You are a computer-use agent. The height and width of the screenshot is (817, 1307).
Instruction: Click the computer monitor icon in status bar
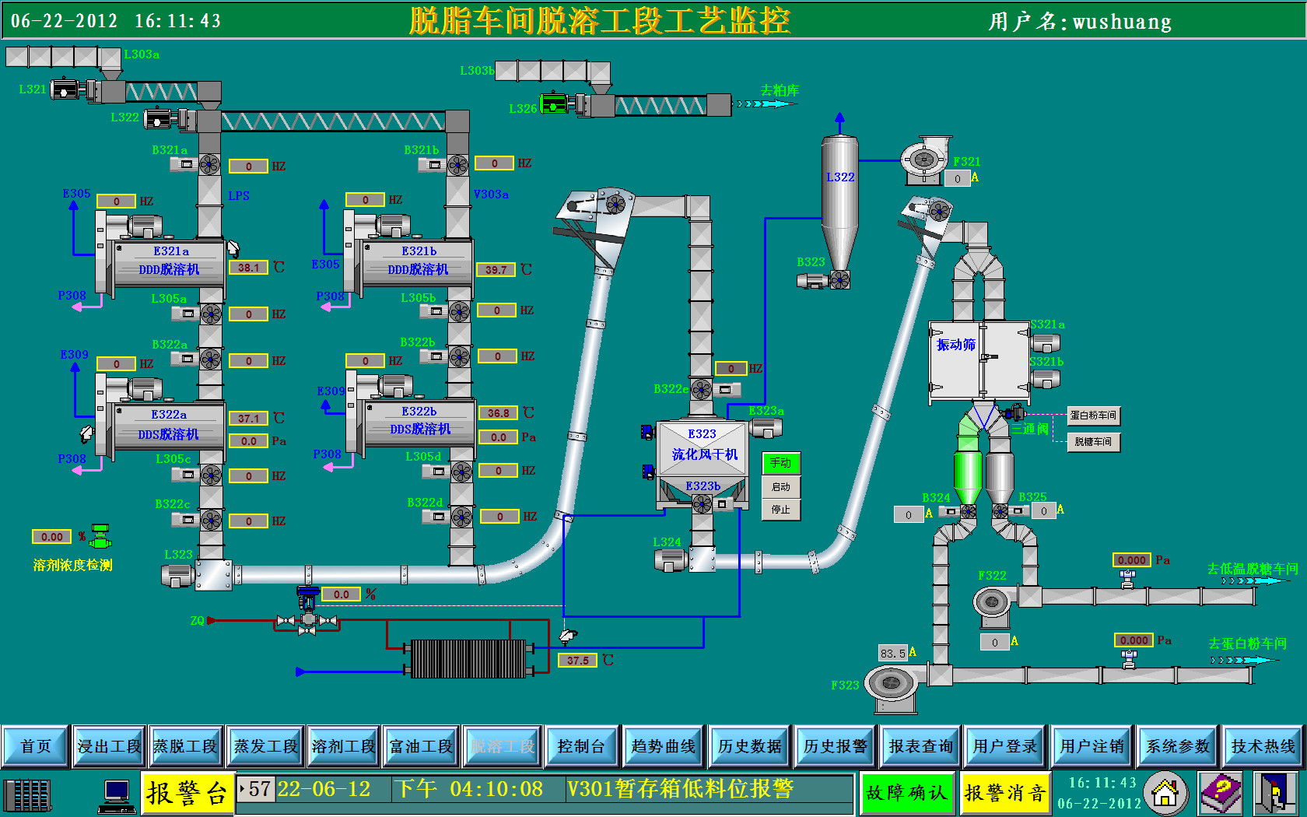pyautogui.click(x=117, y=795)
